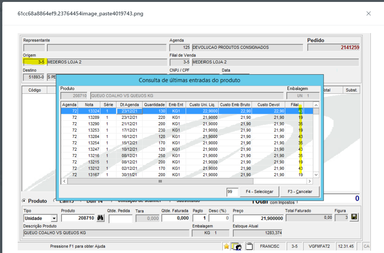Click the Código column header in order grid
The width and height of the screenshot is (384, 253).
click(35, 90)
